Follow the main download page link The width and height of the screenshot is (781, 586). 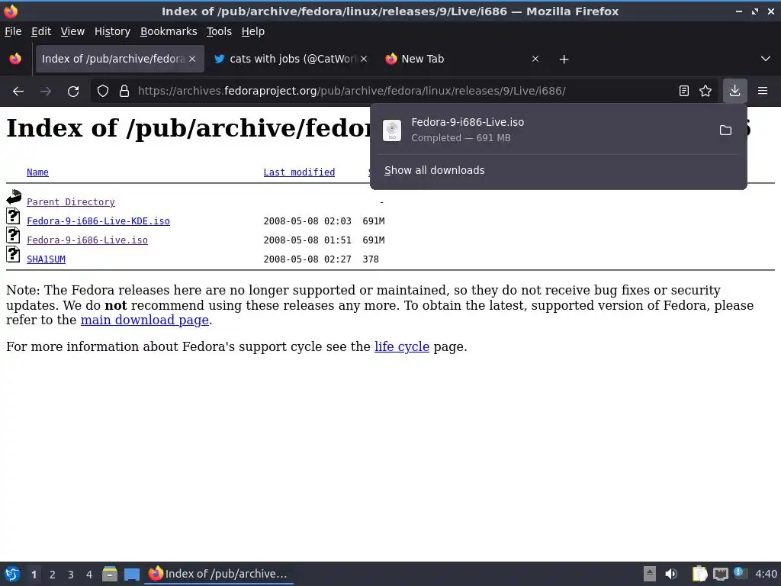point(144,320)
